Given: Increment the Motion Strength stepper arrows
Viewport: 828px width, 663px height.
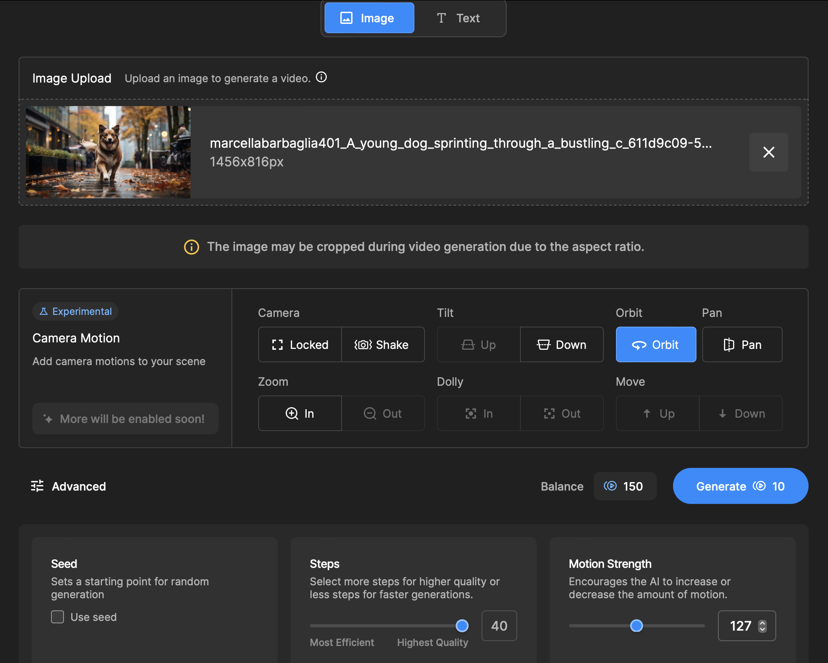Looking at the screenshot, I should pyautogui.click(x=762, y=623).
